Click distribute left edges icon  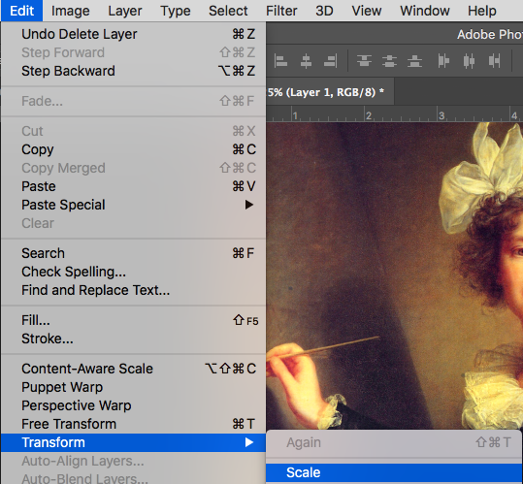click(x=443, y=61)
